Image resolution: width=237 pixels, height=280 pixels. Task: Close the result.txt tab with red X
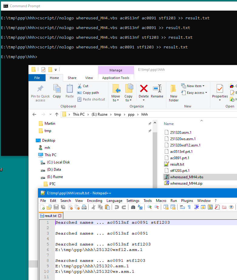pyautogui.click(x=60, y=216)
